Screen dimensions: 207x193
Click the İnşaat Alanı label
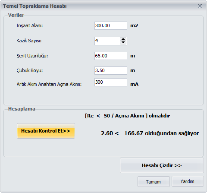point(30,25)
